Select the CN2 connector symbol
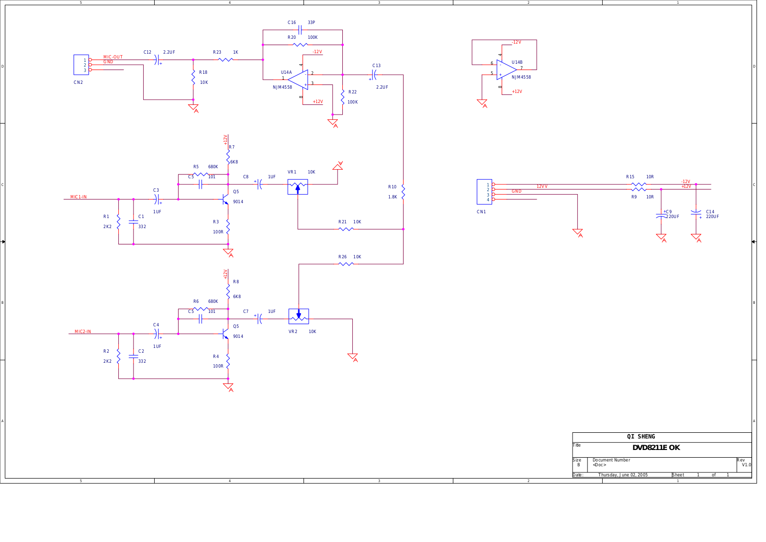This screenshot has width=766, height=542. pos(81,65)
